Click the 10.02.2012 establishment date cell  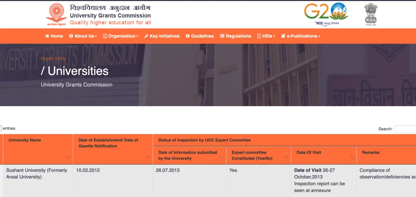pyautogui.click(x=113, y=181)
